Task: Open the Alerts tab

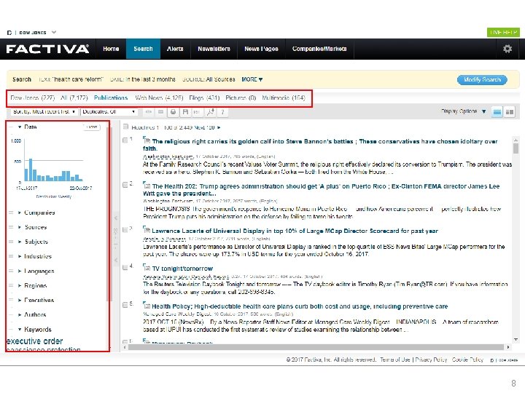Action: click(175, 49)
